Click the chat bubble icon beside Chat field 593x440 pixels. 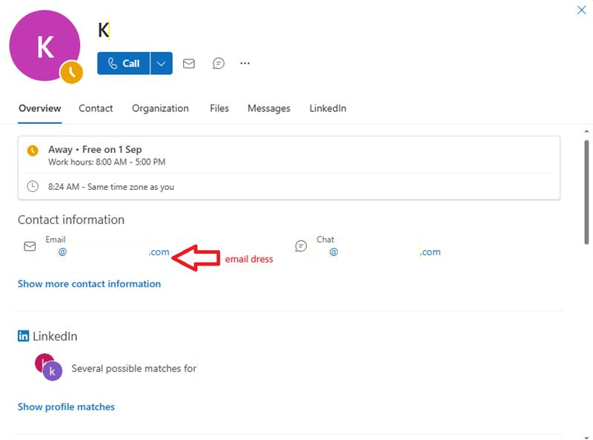pyautogui.click(x=301, y=246)
